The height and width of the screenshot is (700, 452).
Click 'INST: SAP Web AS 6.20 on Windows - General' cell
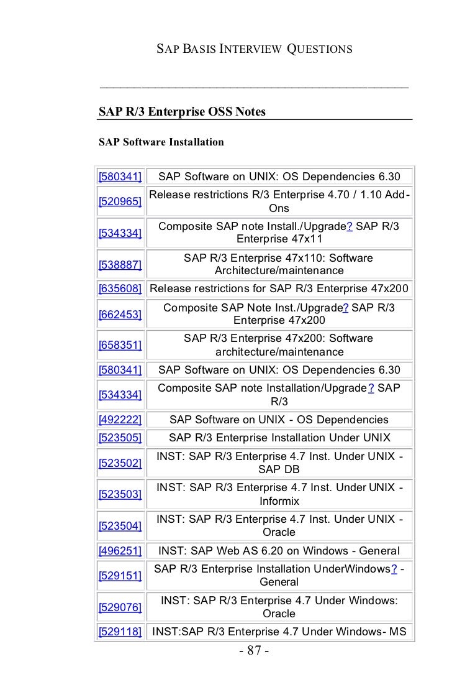point(279,551)
